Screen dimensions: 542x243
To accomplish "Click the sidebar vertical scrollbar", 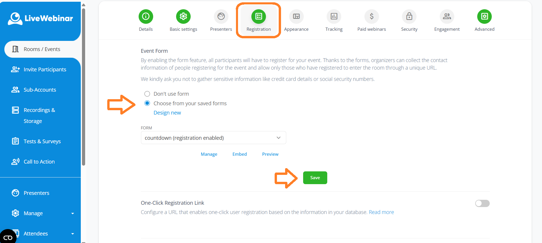I will pyautogui.click(x=84, y=87).
